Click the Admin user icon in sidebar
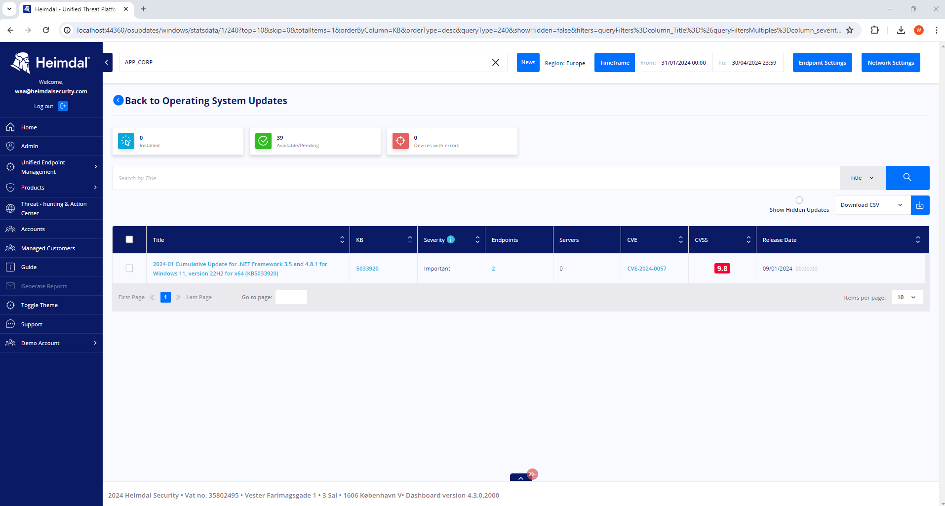This screenshot has height=506, width=945. (x=10, y=146)
